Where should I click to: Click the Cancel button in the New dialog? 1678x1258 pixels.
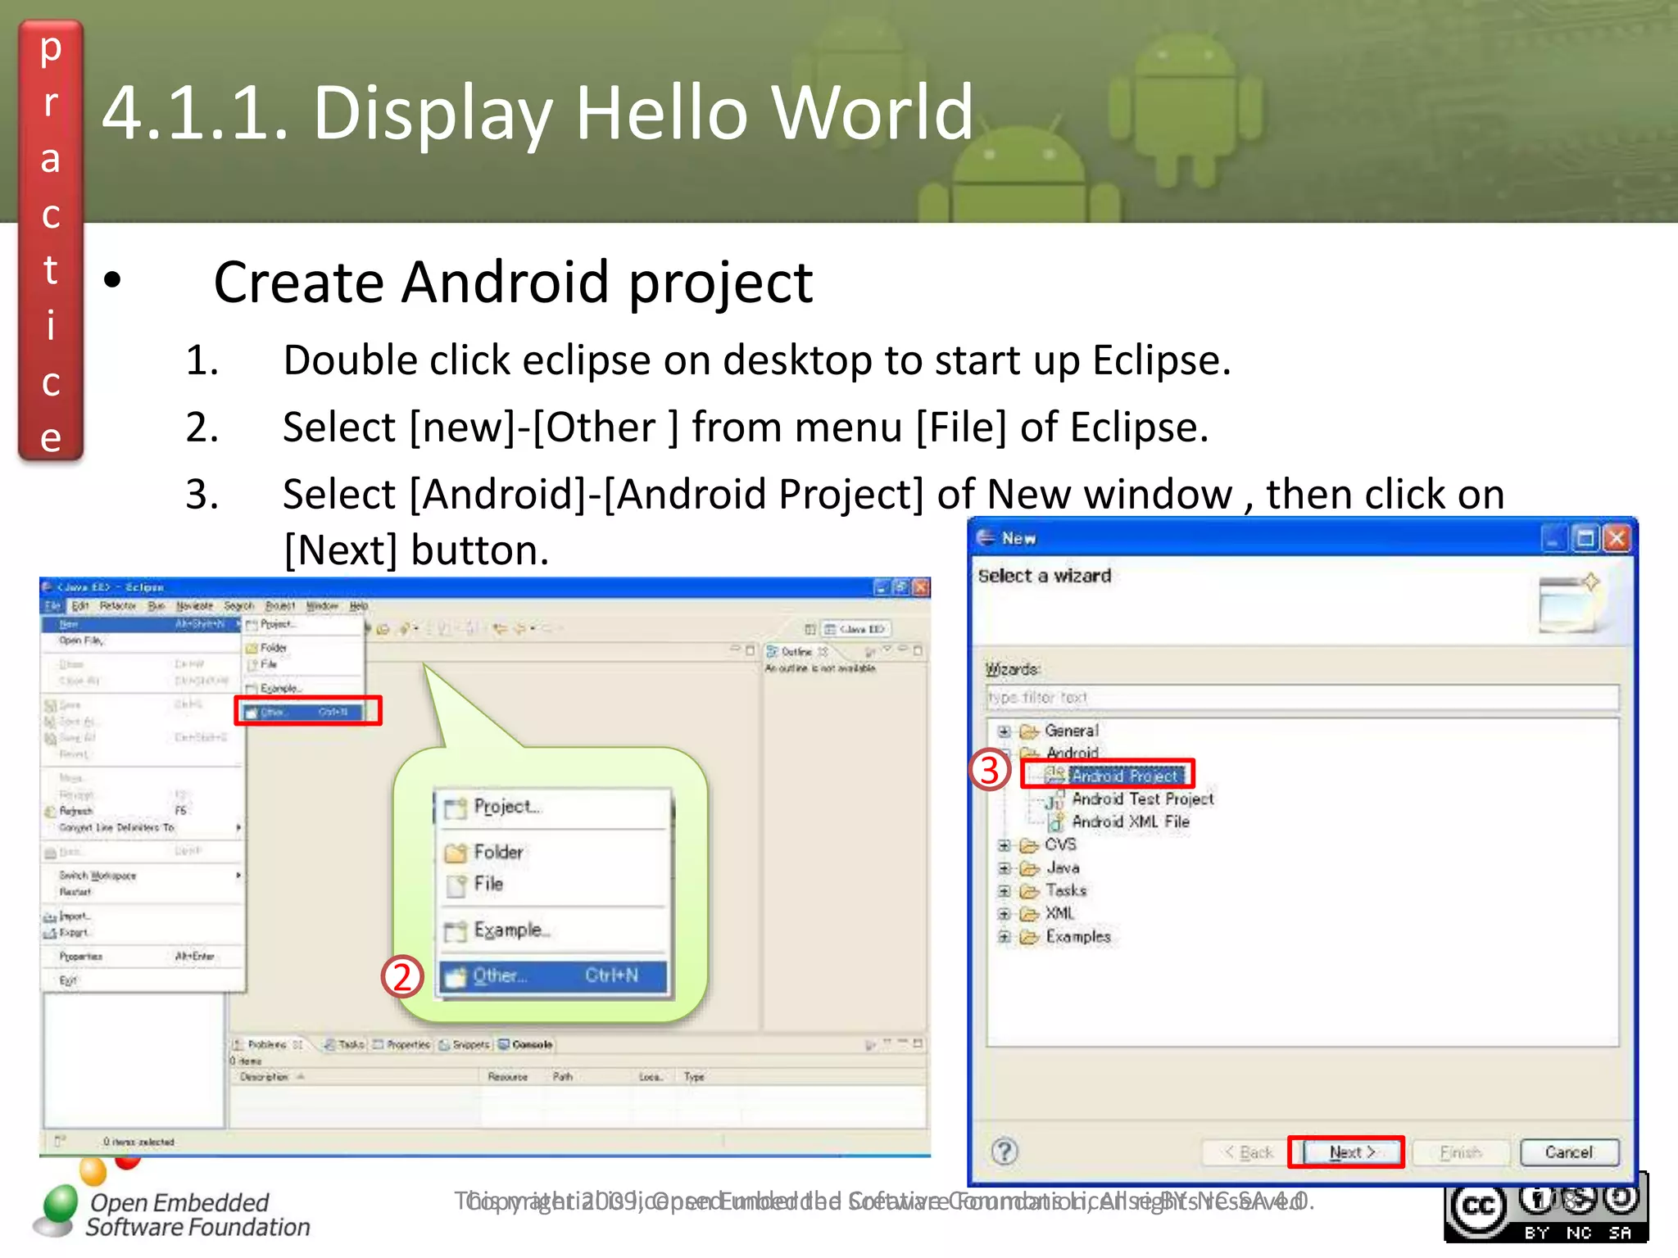[1569, 1152]
